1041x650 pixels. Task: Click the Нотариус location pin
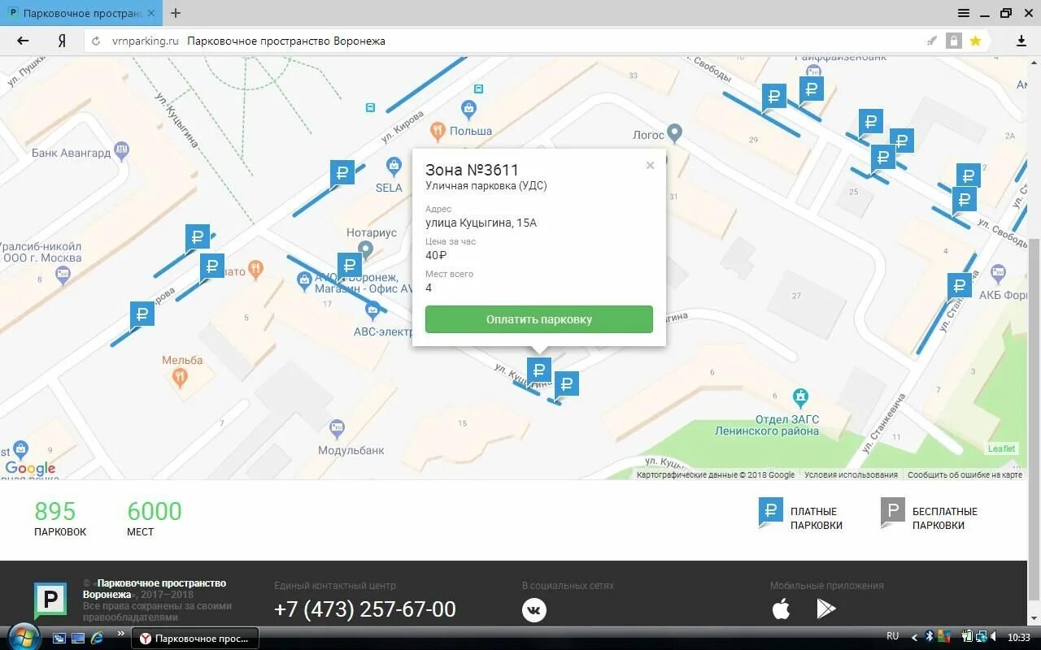click(x=366, y=250)
